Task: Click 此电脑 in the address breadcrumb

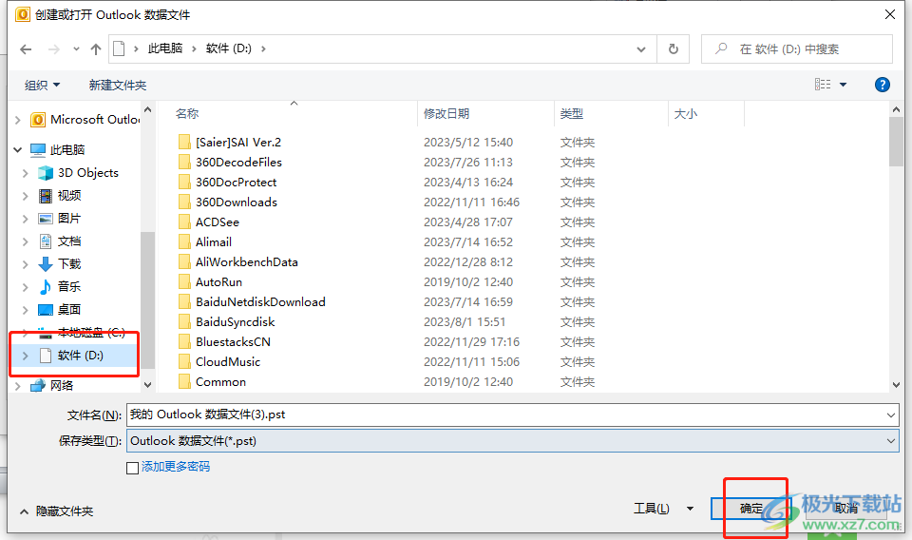Action: [x=165, y=48]
